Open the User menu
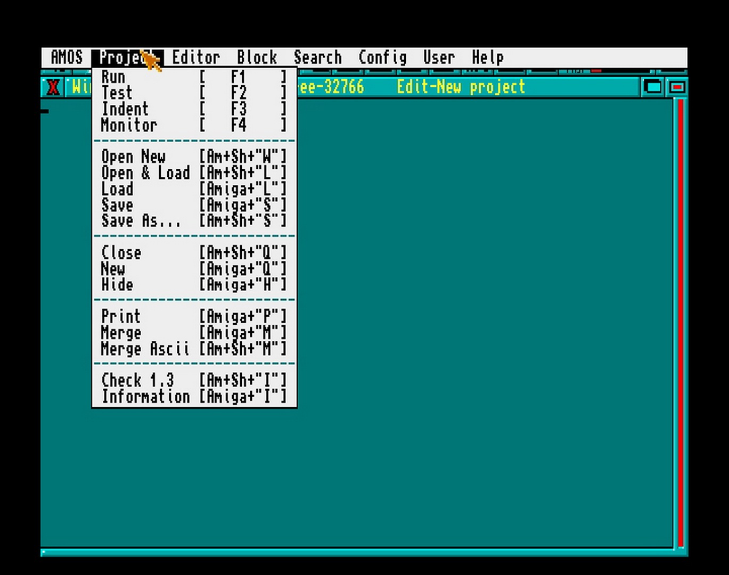The width and height of the screenshot is (729, 575). click(439, 57)
